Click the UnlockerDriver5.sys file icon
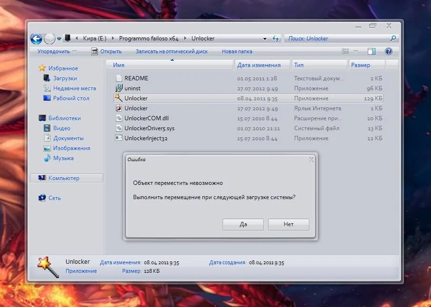431x307 pixels. [119, 128]
